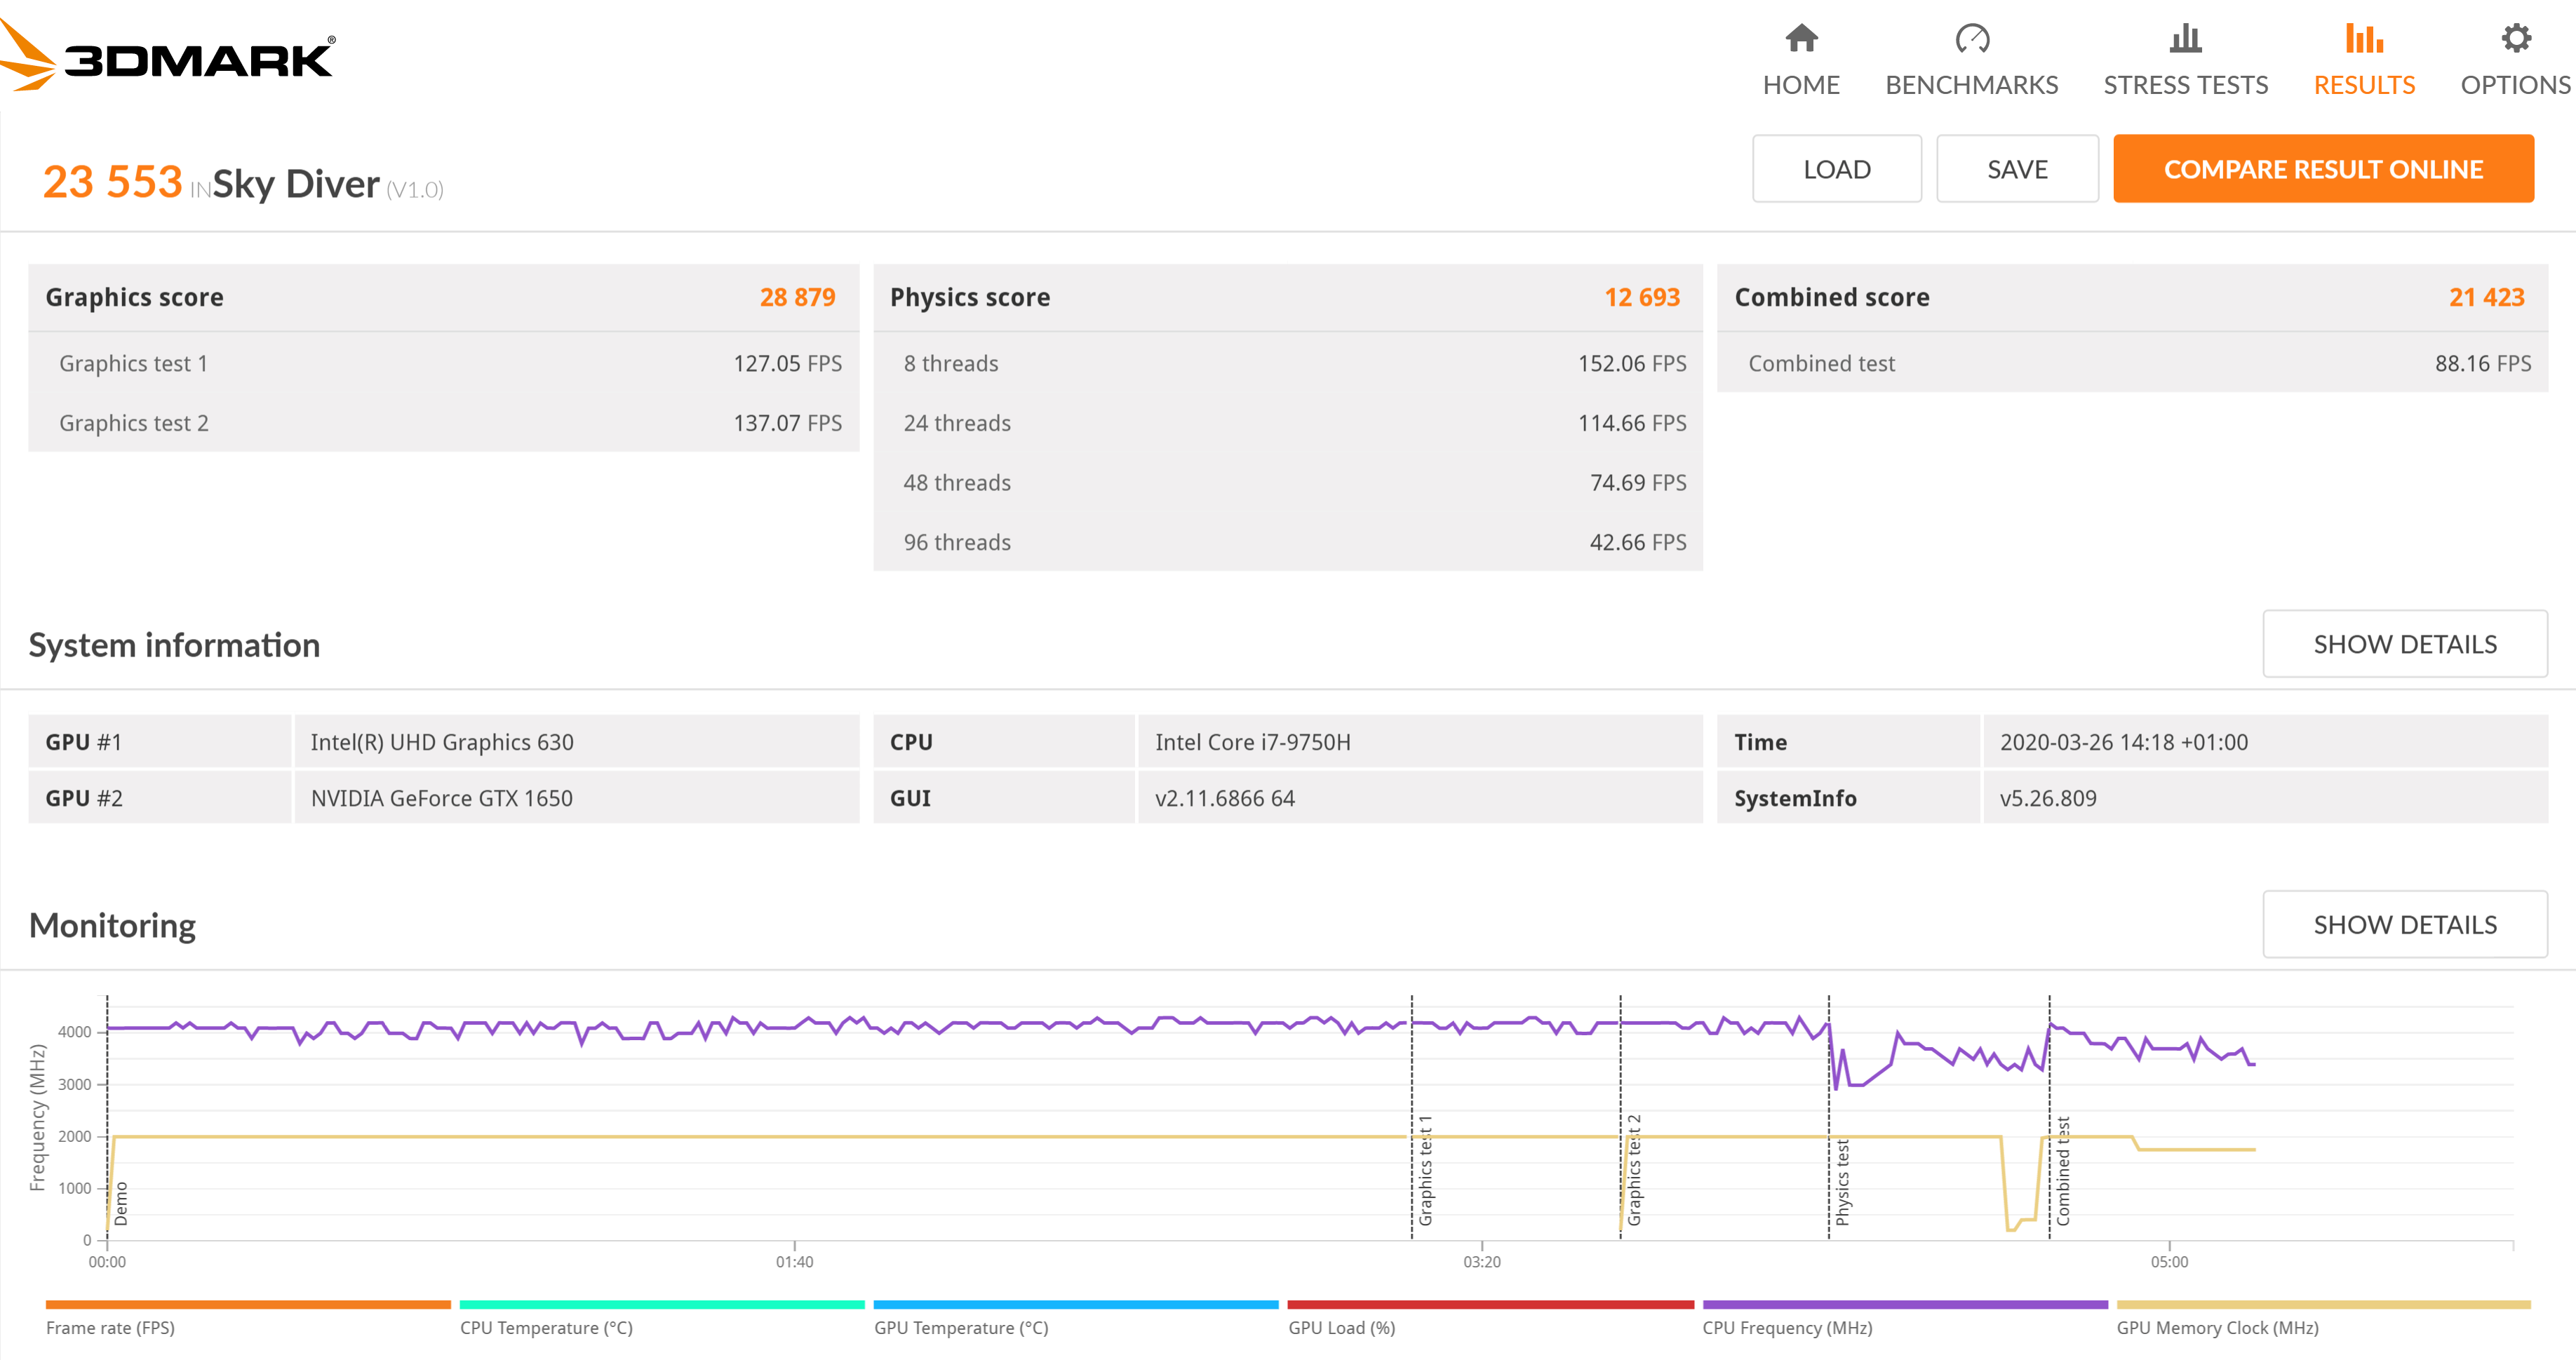The width and height of the screenshot is (2576, 1360).
Task: Click the Stress Tests bar chart icon
Action: [x=2185, y=39]
